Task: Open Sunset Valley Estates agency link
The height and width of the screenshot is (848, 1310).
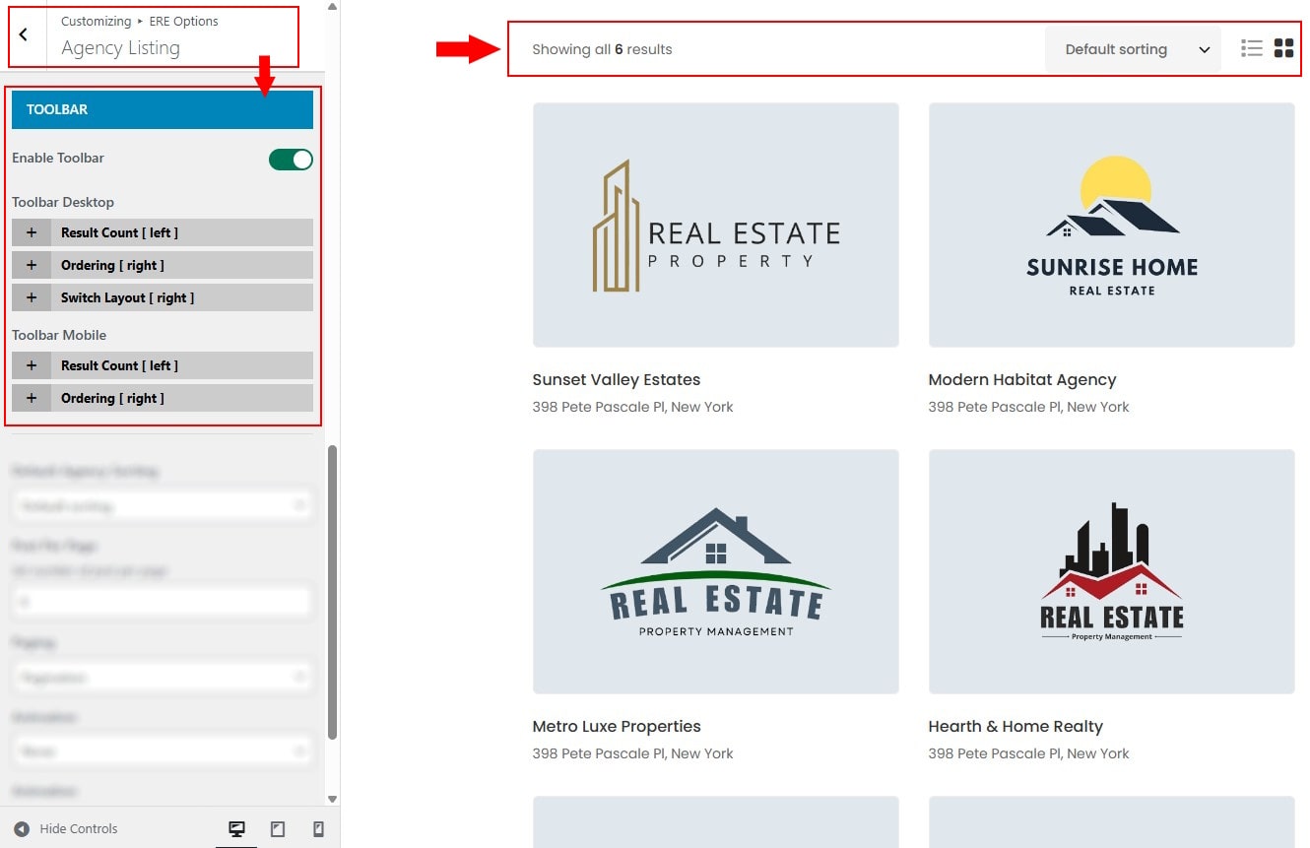Action: tap(617, 380)
